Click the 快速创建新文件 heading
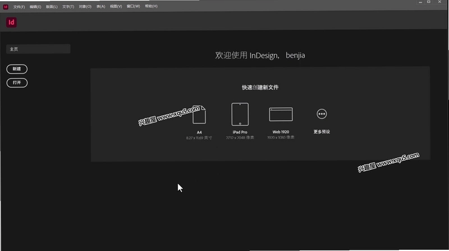This screenshot has width=449, height=251. coord(260,88)
